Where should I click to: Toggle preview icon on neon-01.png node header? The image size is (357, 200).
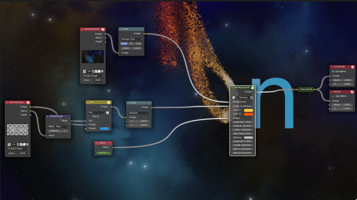[28, 102]
